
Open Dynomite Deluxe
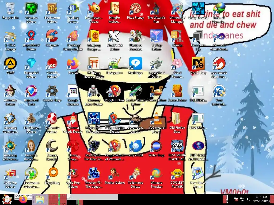pos(52,123)
